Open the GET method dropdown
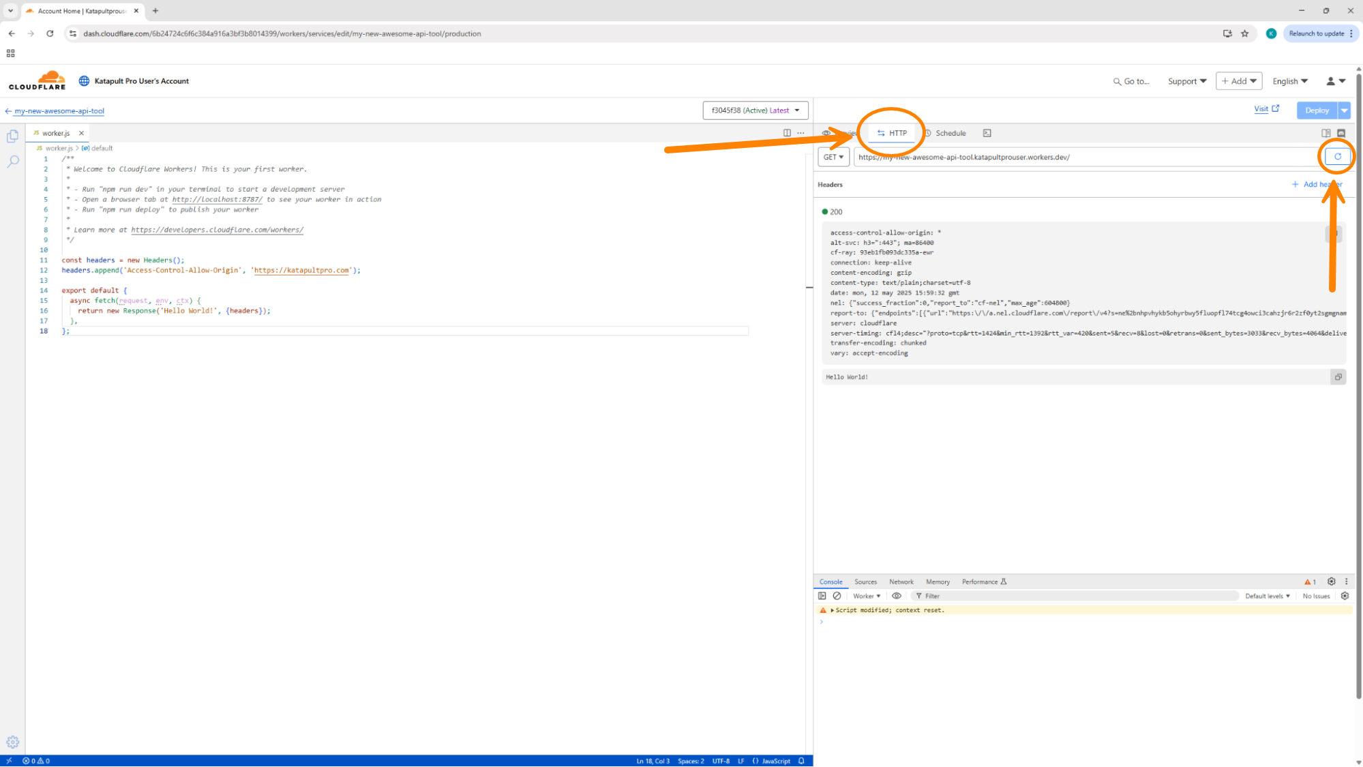The height and width of the screenshot is (767, 1363). point(833,157)
